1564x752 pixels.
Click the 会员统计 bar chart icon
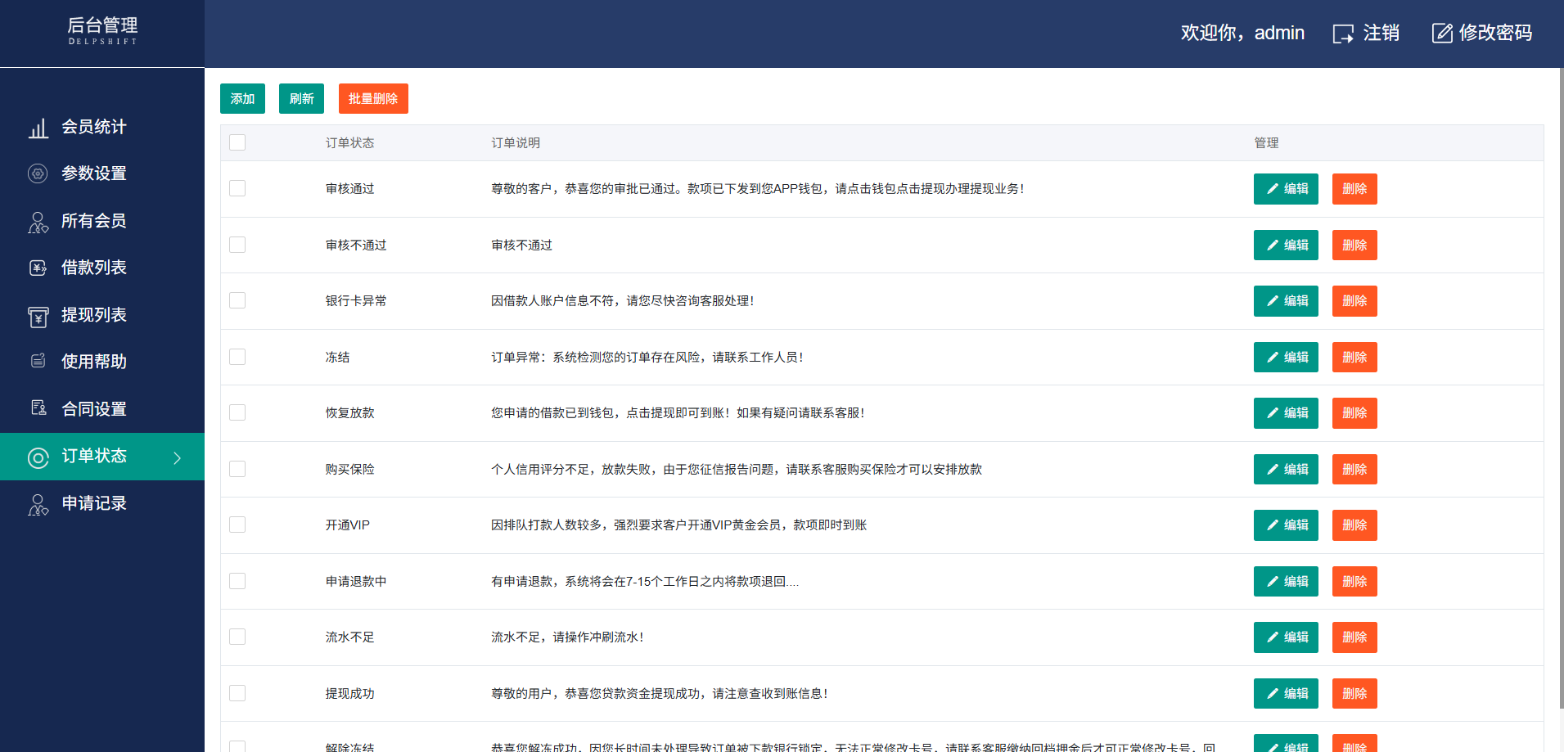38,128
